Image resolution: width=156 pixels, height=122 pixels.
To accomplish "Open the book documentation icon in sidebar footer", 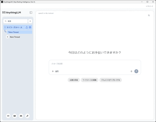I will (x=15, y=116).
